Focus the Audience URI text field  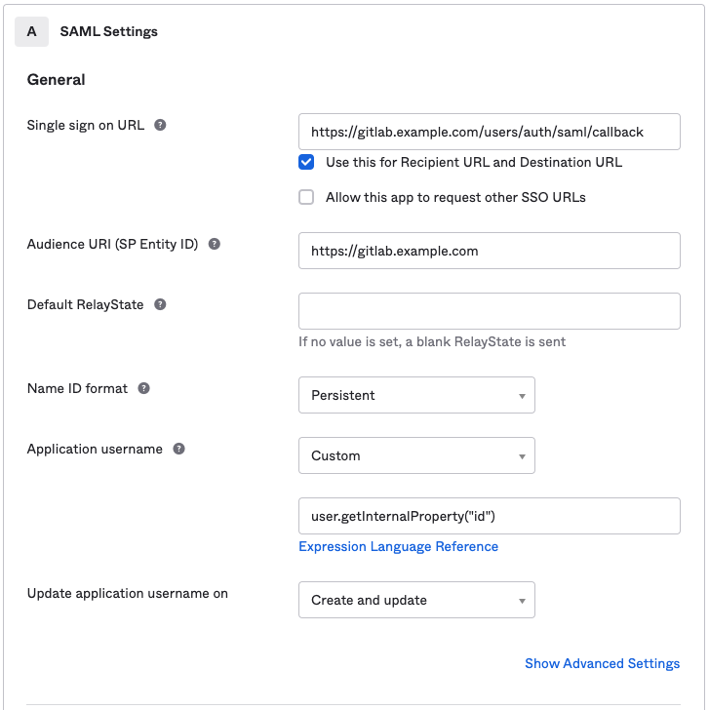(489, 251)
